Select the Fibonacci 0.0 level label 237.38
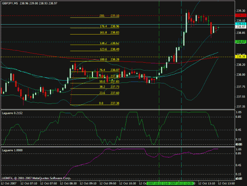This screenshot has width=247, height=186. (x=115, y=103)
